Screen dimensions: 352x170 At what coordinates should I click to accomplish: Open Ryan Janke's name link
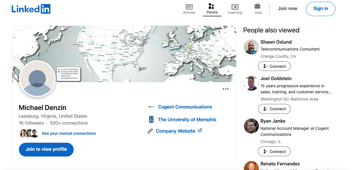point(273,121)
